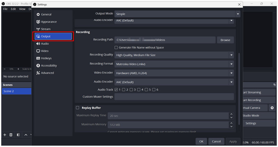Uncheck audio track 1
The width and height of the screenshot is (278, 147).
(x=116, y=90)
